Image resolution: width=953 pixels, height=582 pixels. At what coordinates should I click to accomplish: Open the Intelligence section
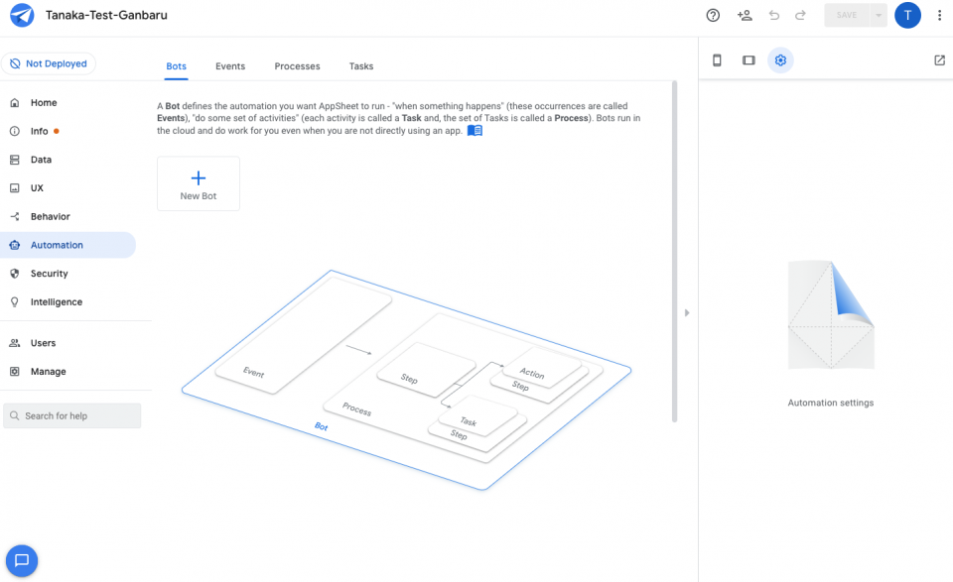pyautogui.click(x=68, y=302)
